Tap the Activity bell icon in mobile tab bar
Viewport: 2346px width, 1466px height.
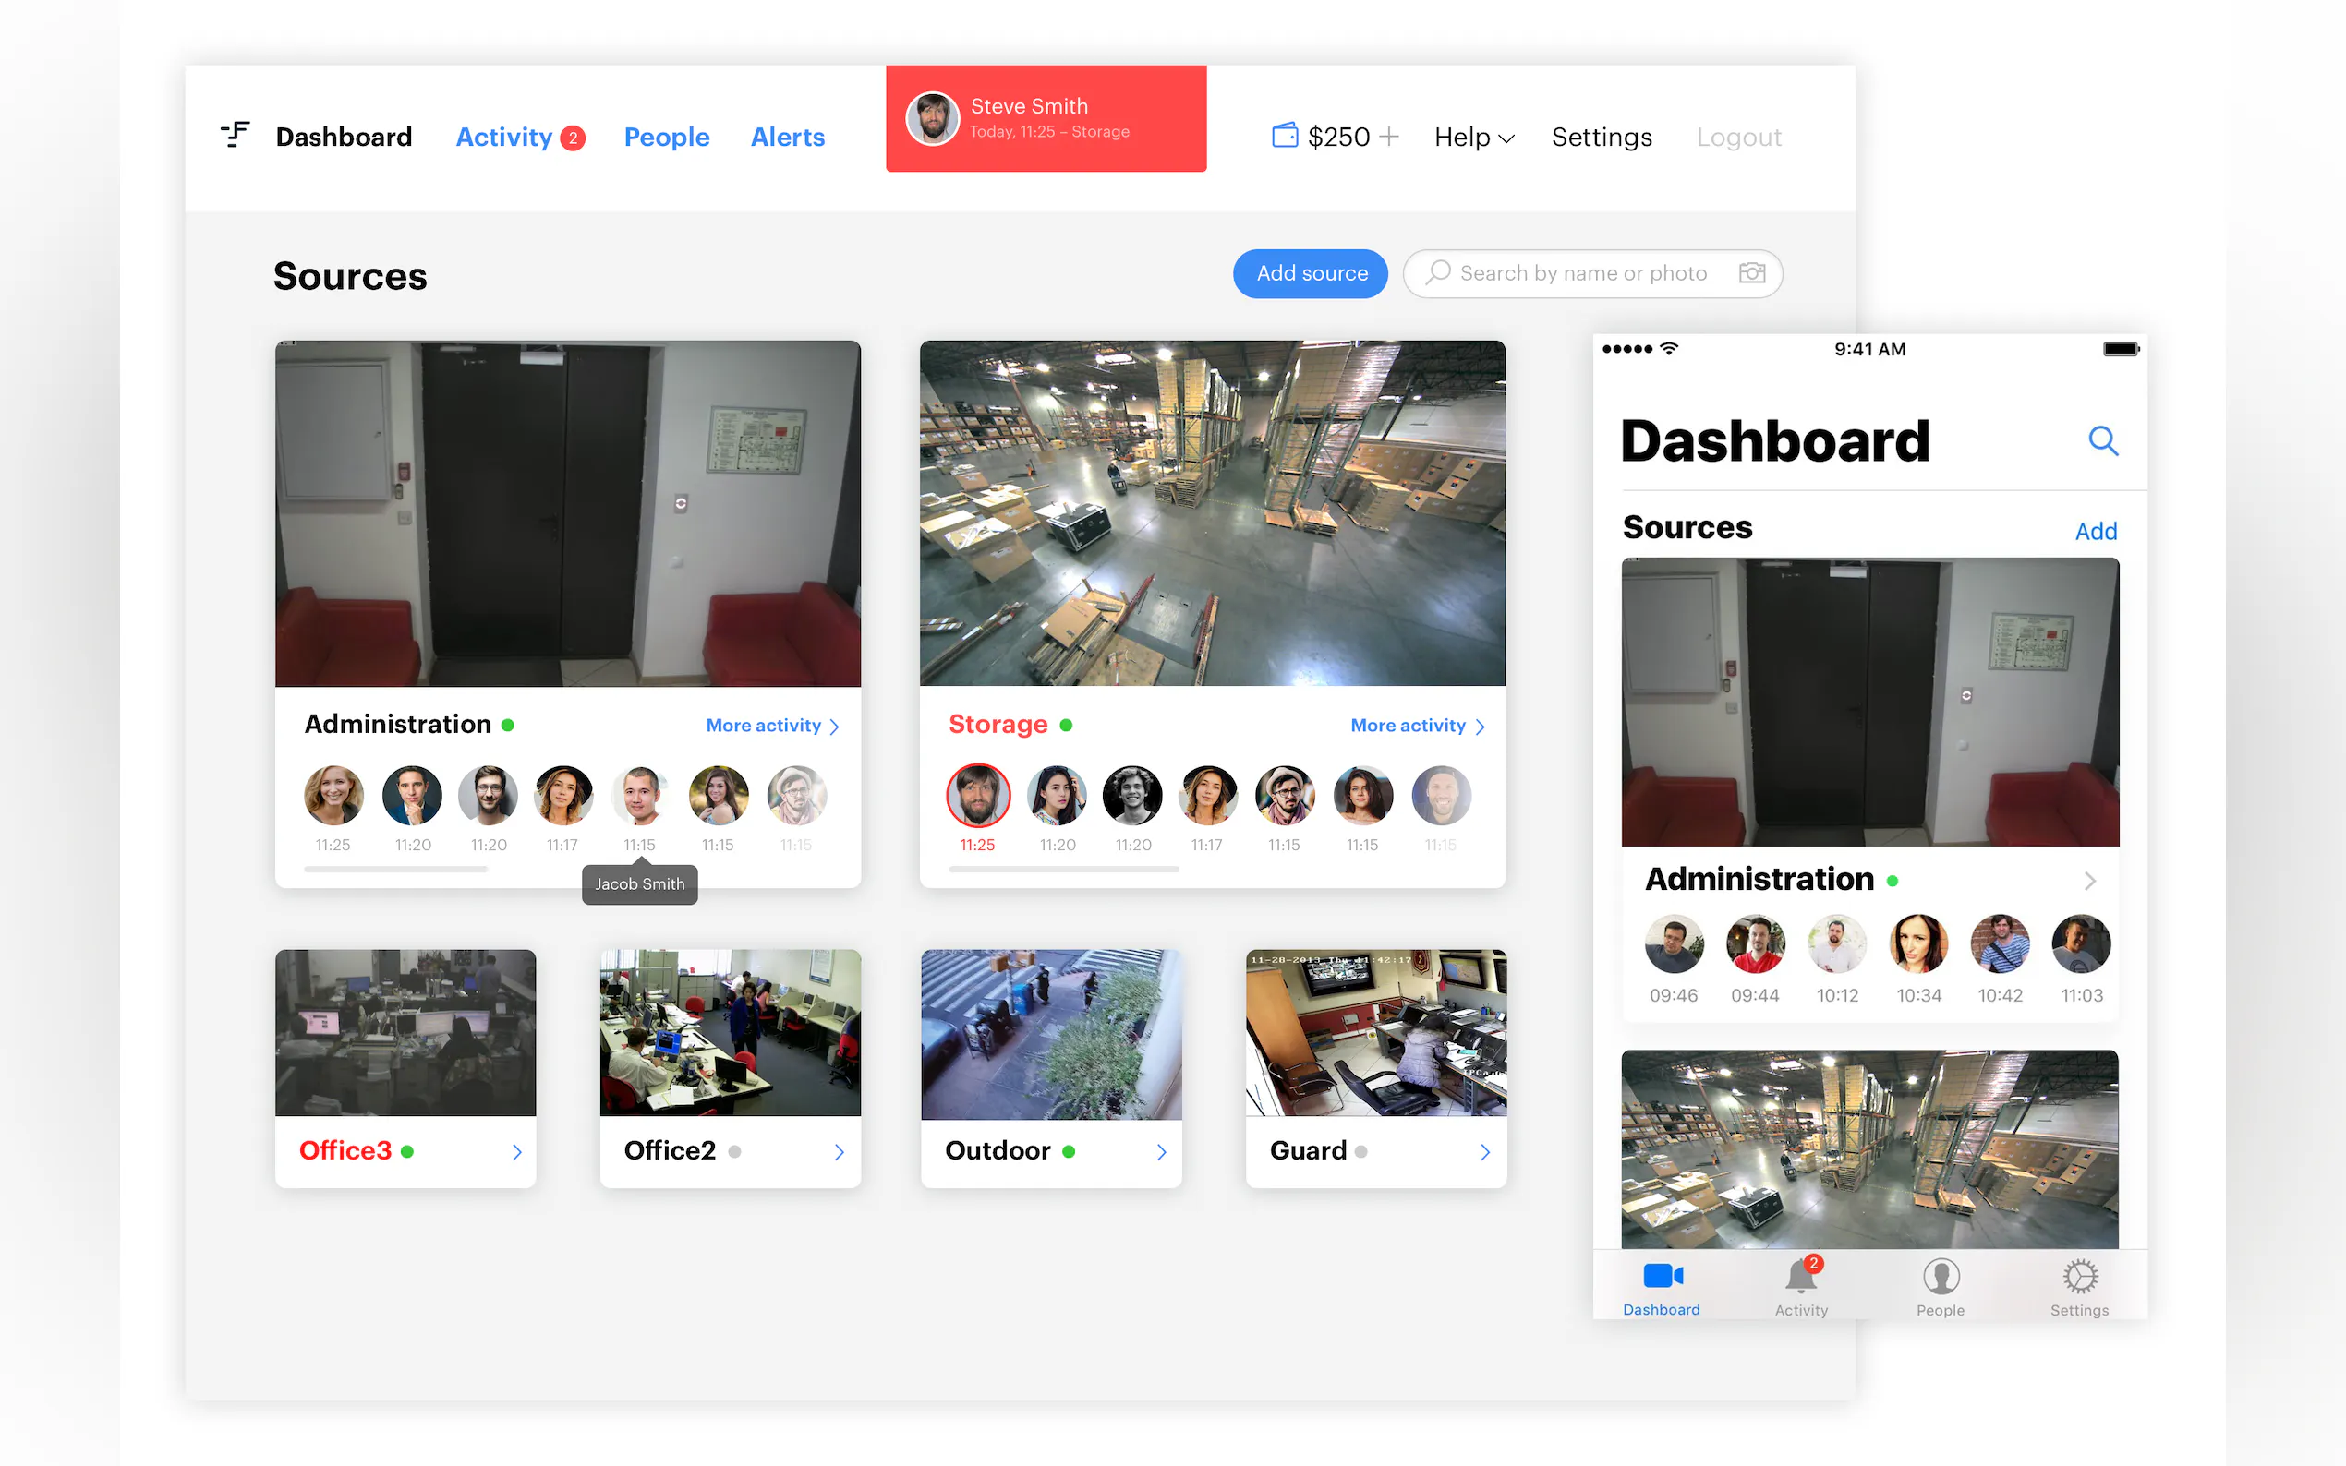(1801, 1277)
